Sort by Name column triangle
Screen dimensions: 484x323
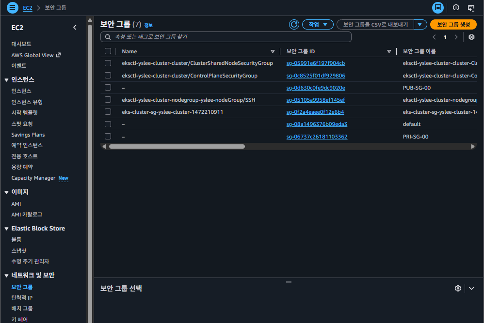click(x=273, y=51)
